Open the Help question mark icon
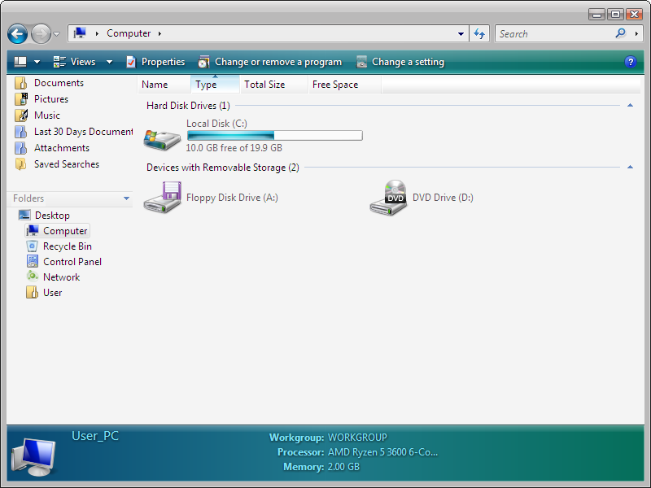Screen dimensions: 651x488 click(x=630, y=62)
